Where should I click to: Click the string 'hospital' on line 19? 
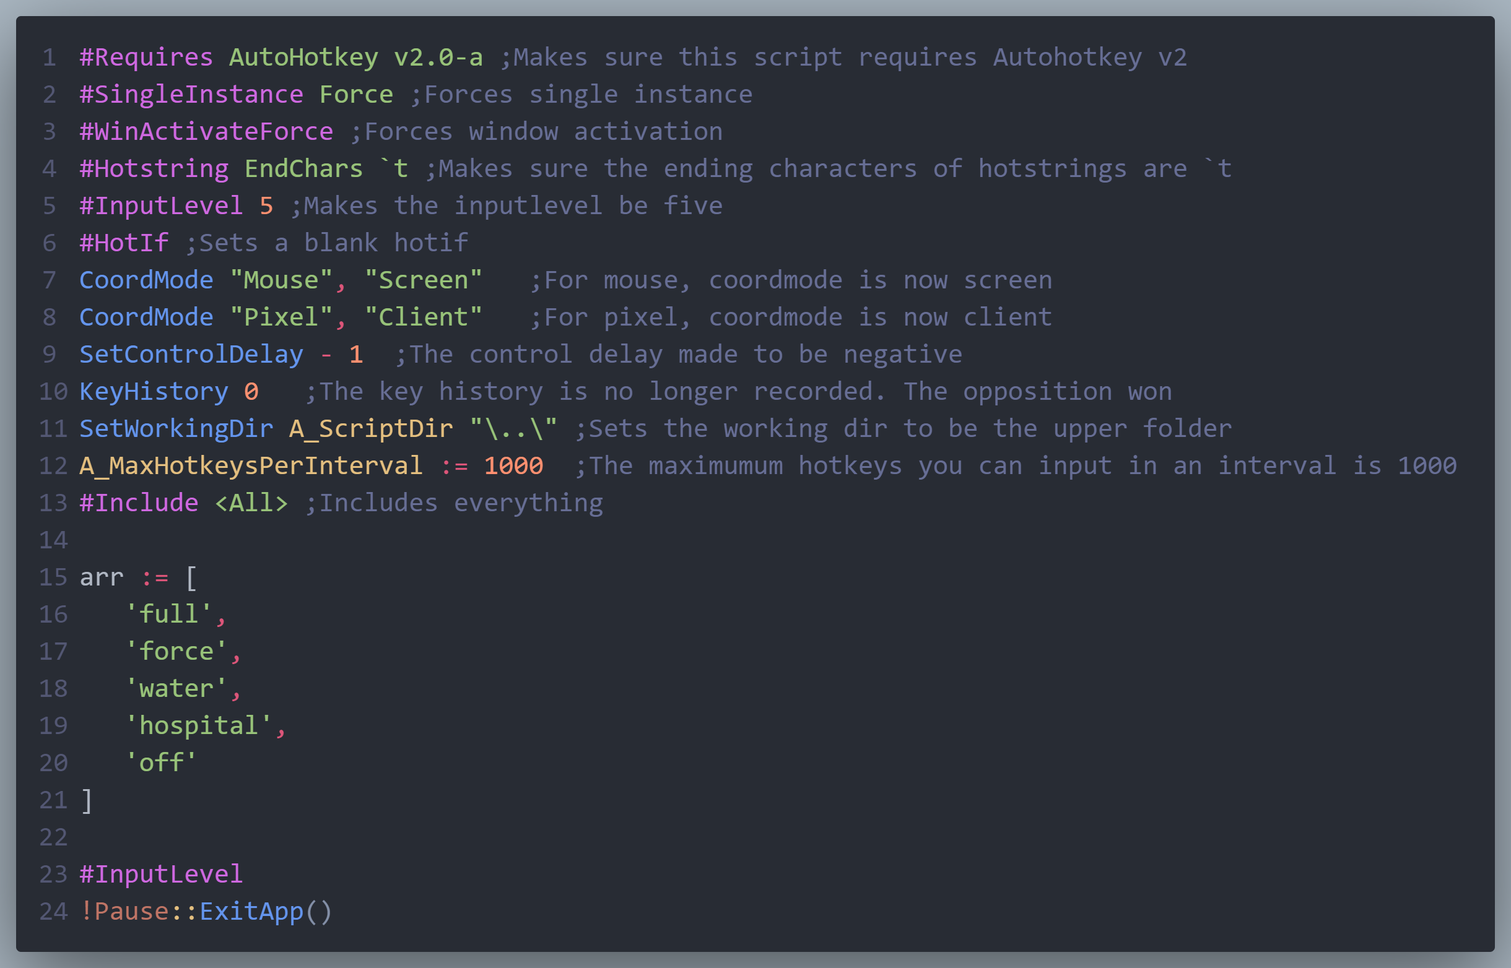coord(199,725)
